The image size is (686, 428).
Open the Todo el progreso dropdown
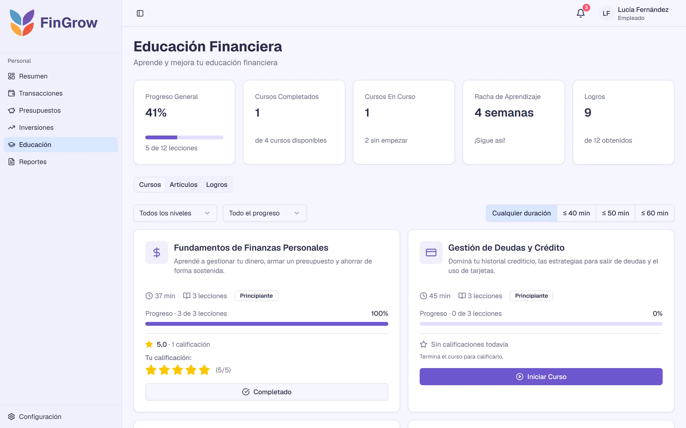(x=265, y=213)
